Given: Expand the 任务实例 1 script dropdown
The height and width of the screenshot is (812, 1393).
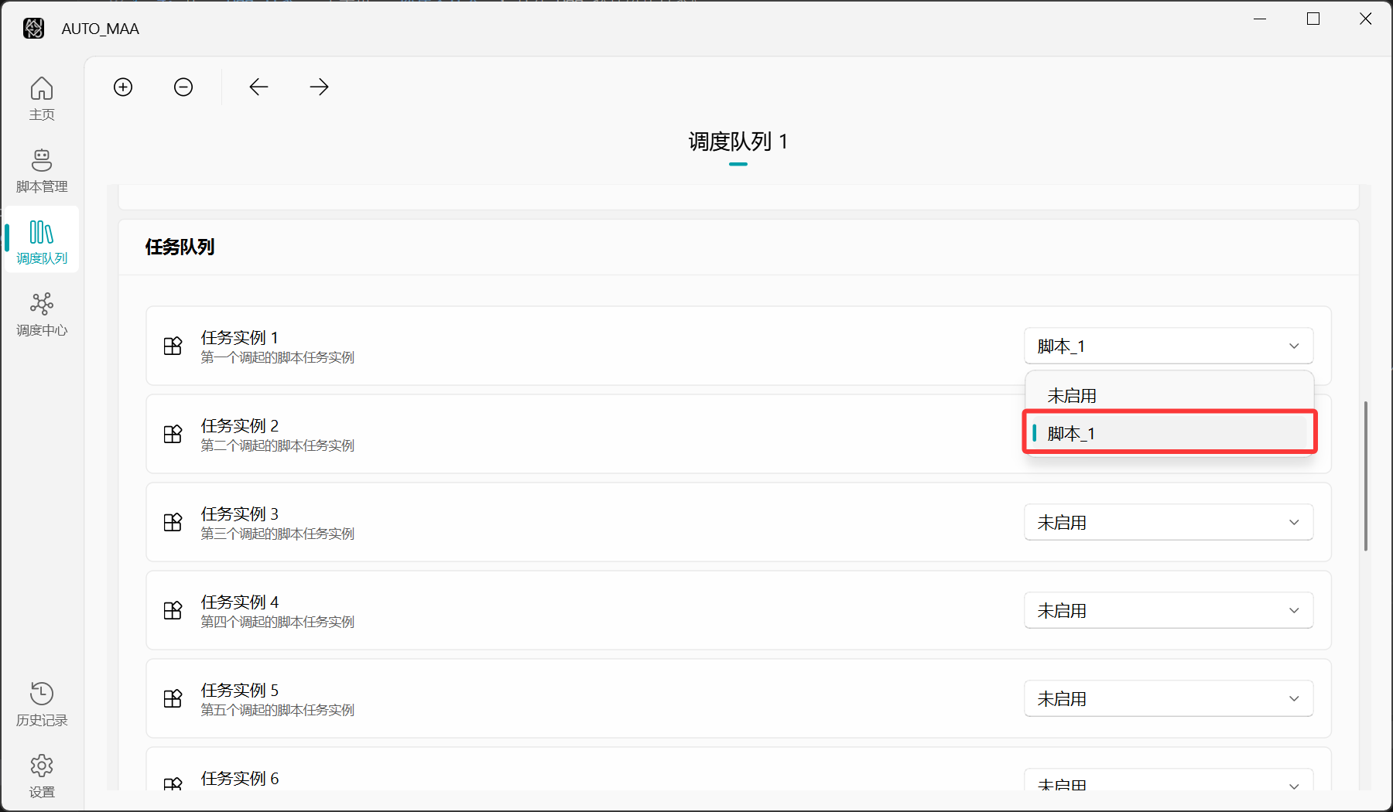Looking at the screenshot, I should [x=1168, y=346].
